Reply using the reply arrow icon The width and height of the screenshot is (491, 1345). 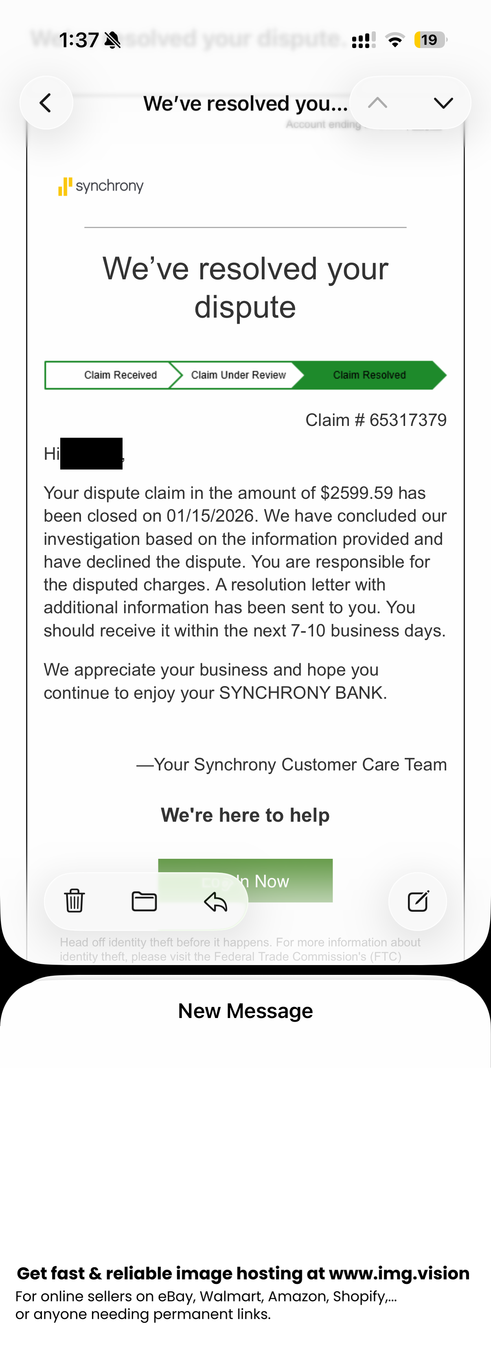coord(215,901)
